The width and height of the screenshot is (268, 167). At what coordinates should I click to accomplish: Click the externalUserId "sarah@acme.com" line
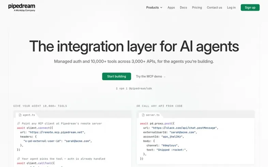click(x=170, y=132)
